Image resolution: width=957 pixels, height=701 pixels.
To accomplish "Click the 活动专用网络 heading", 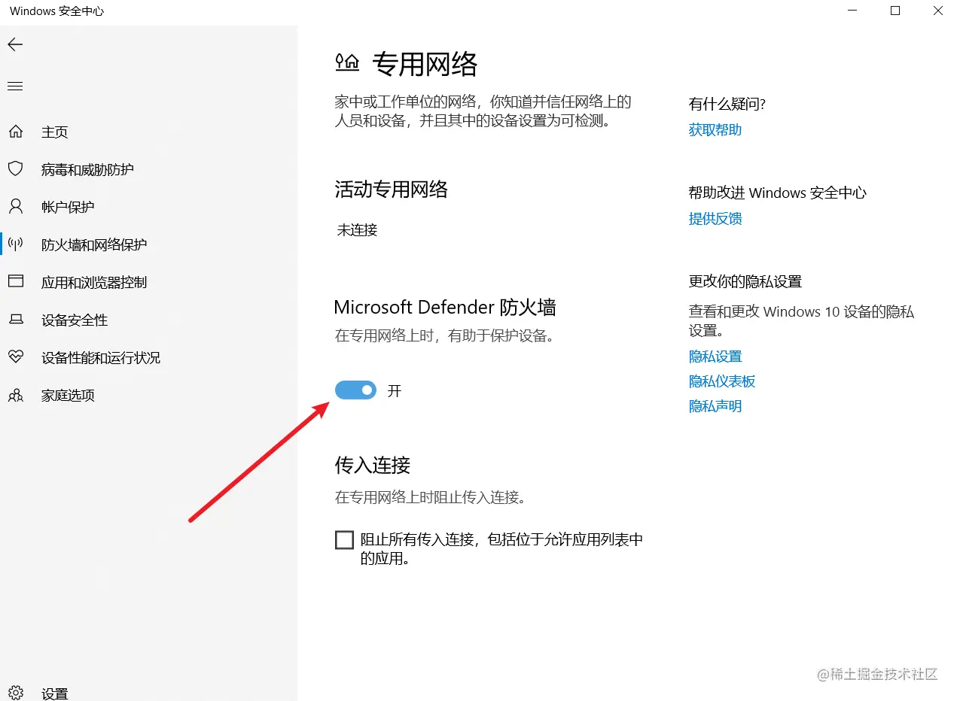I will (391, 190).
